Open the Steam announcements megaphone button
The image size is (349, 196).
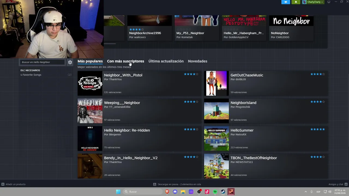(286, 2)
